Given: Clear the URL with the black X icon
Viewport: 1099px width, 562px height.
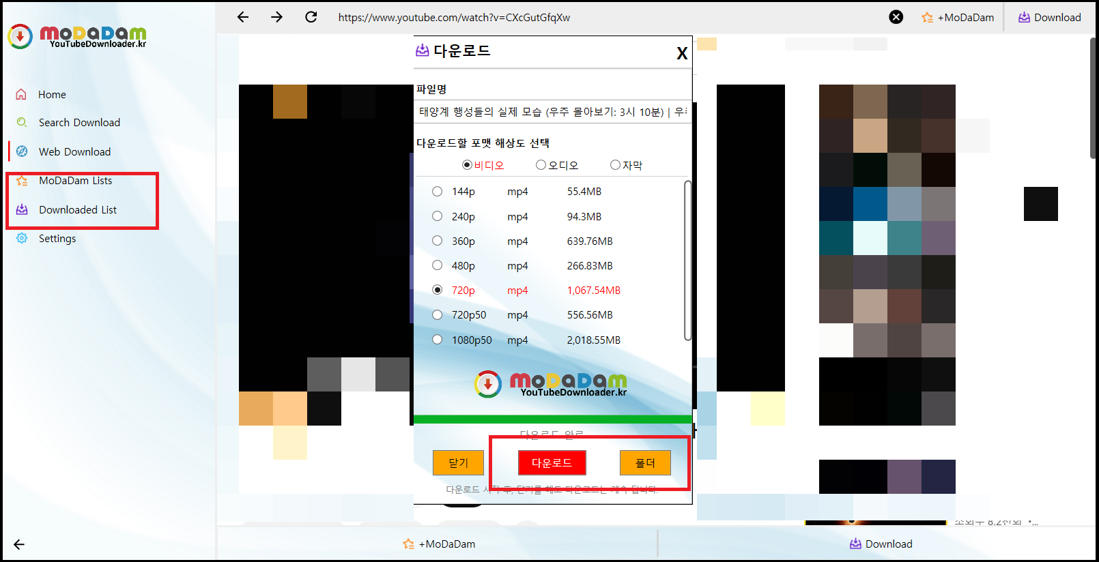Looking at the screenshot, I should click(x=896, y=17).
